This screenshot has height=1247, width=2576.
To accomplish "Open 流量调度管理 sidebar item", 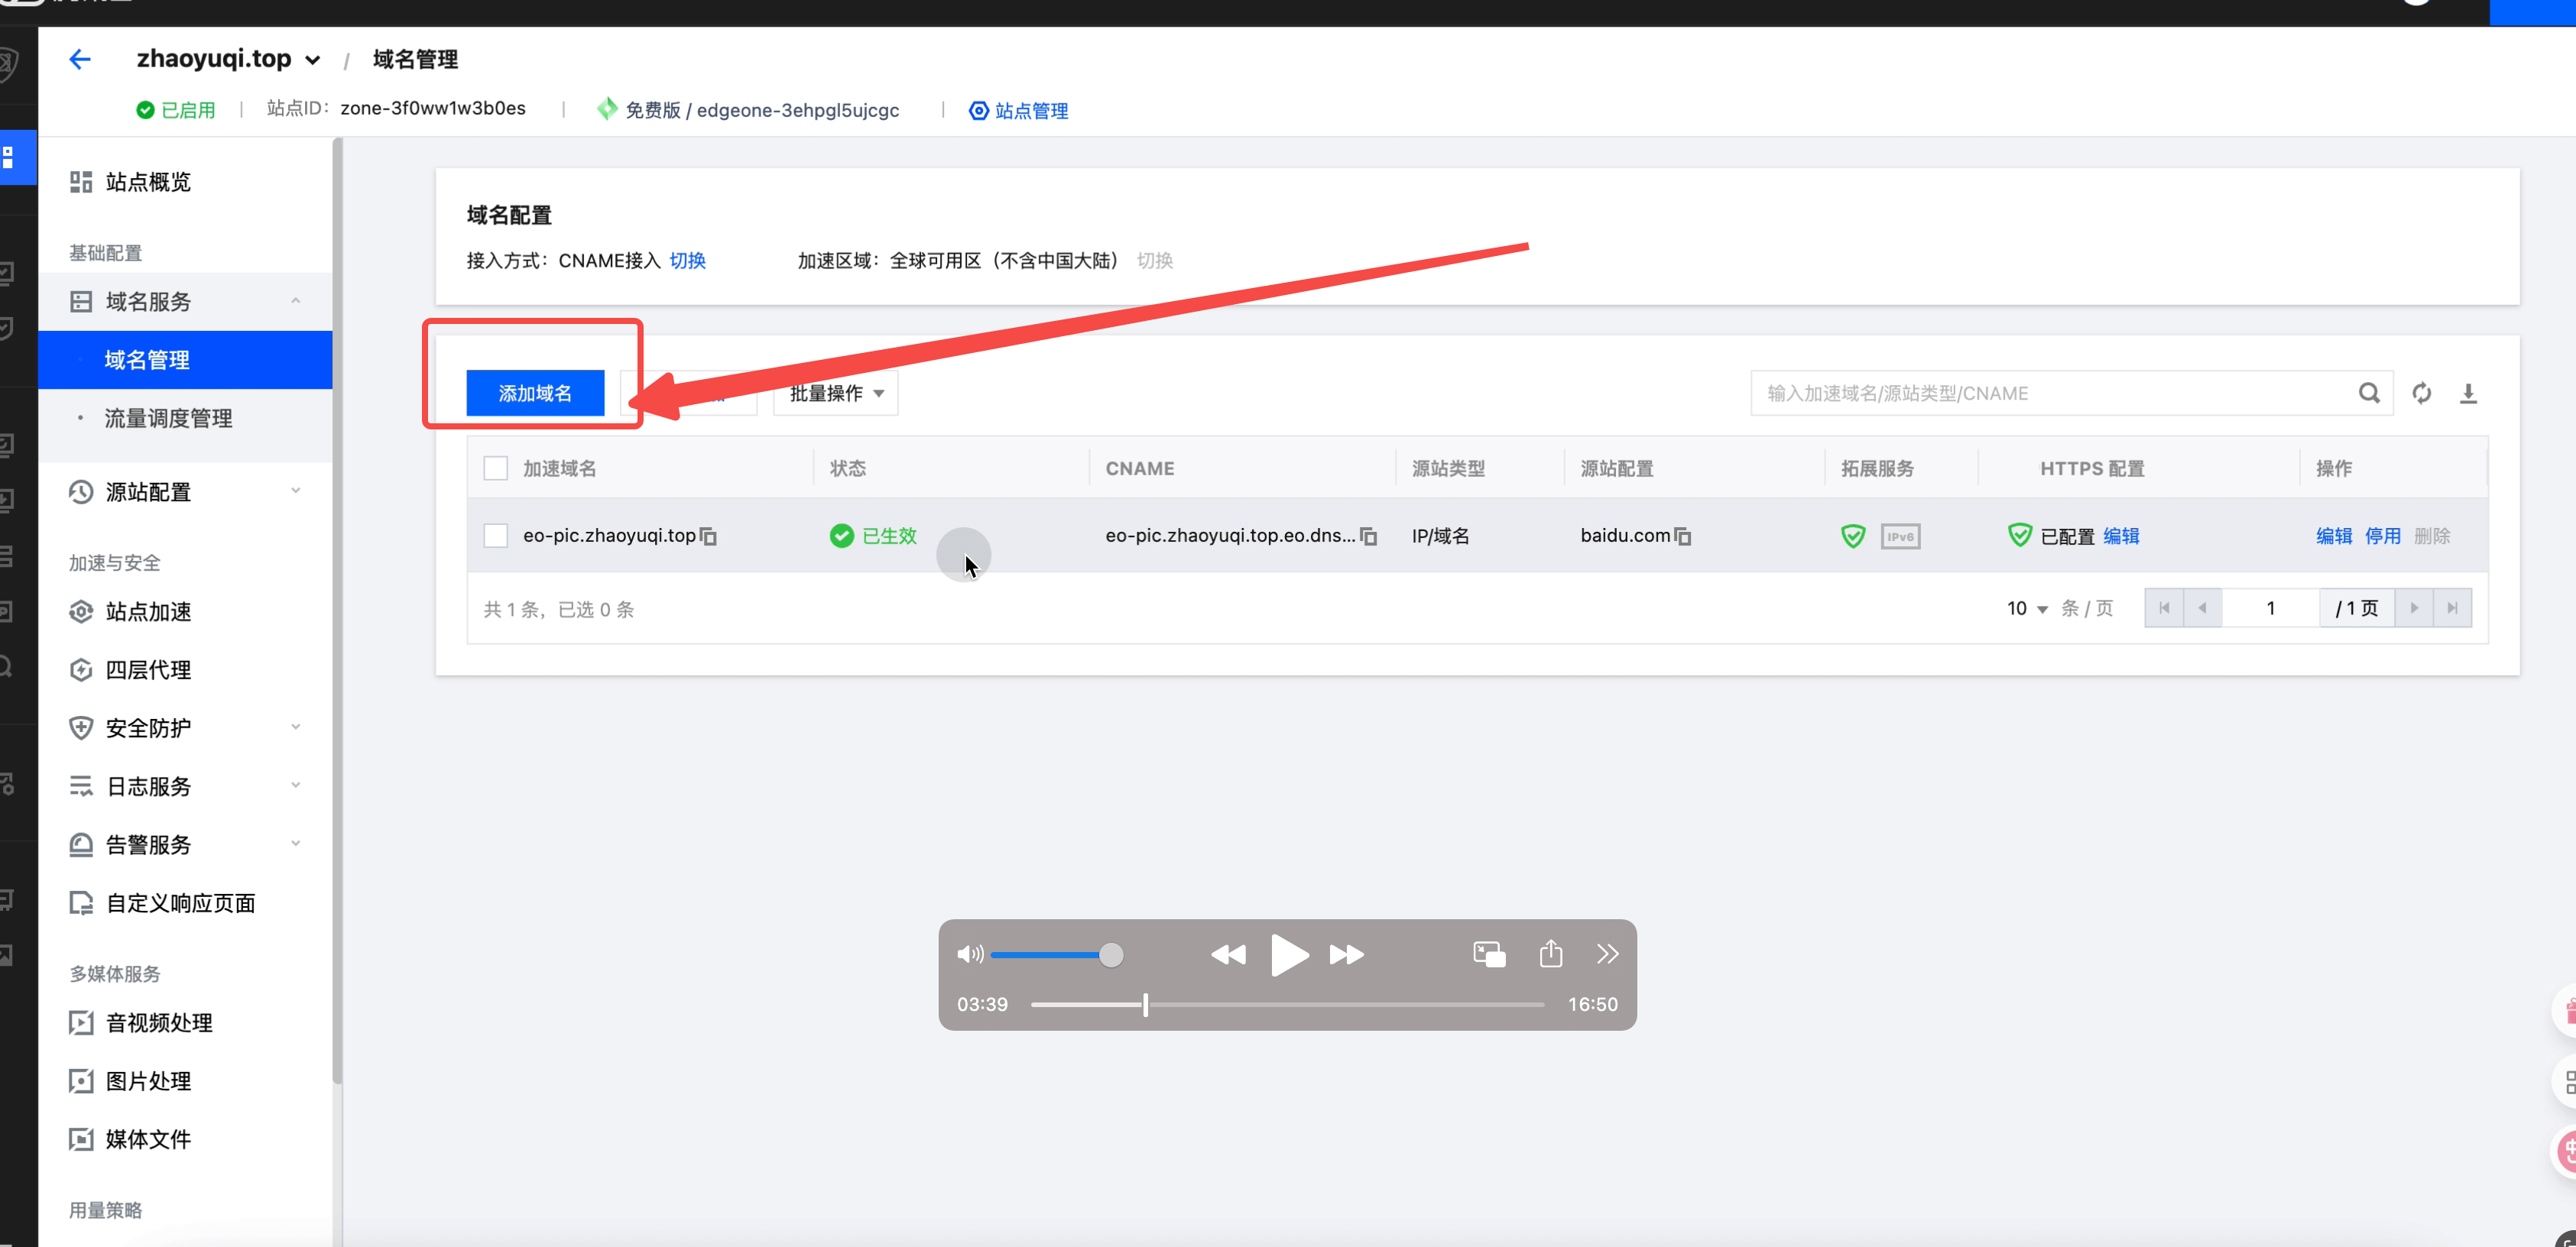I will tap(168, 418).
